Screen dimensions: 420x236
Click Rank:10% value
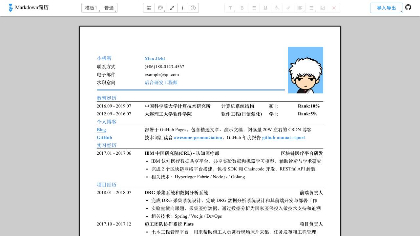(x=309, y=106)
